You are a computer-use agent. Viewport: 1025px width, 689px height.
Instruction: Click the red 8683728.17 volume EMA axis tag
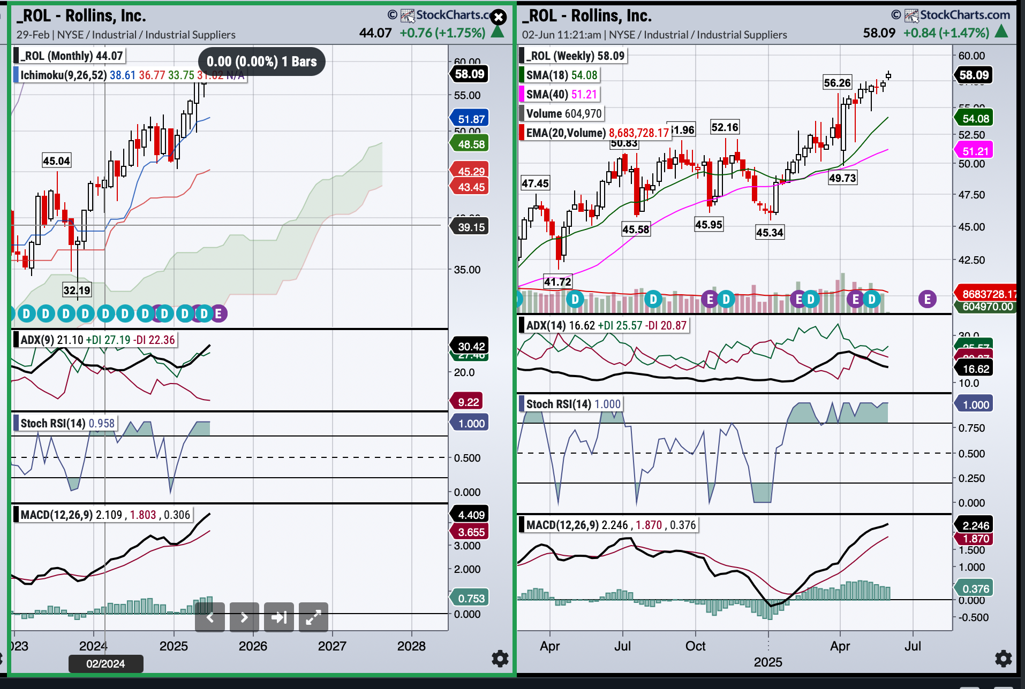(986, 293)
